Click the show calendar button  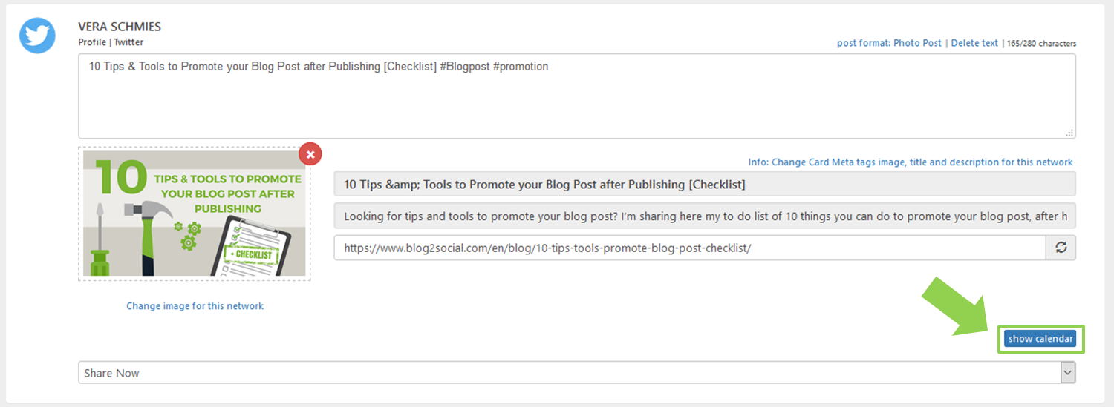(x=1040, y=339)
